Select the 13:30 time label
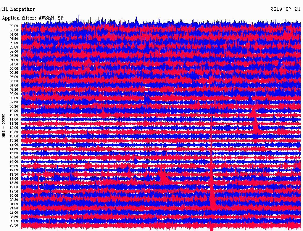This screenshot has width=303, height=231. coord(14,140)
